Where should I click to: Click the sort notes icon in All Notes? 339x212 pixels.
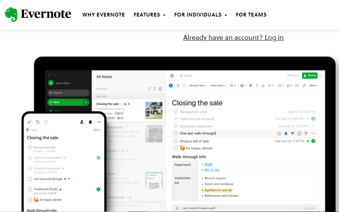[x=149, y=89]
